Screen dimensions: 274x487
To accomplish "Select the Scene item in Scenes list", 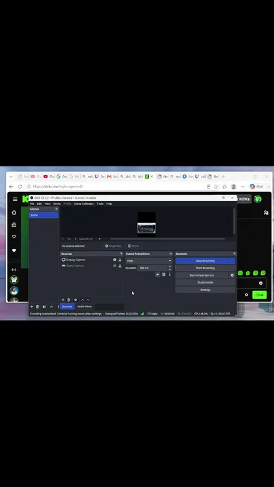I will click(x=44, y=215).
